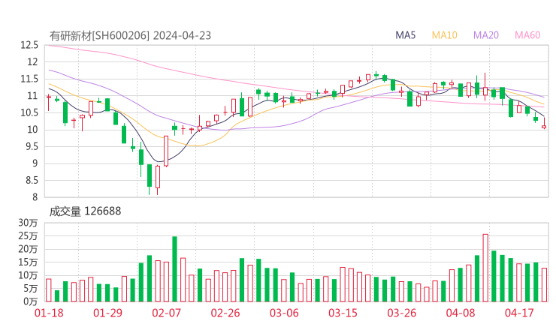
Task: Click the 15万 volume axis label
Action: coord(28,262)
